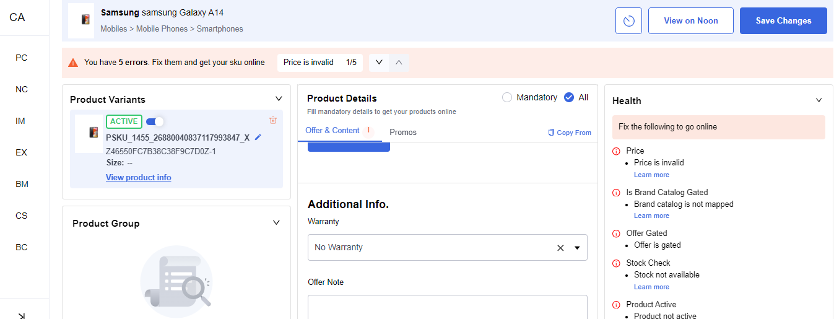This screenshot has height=319, width=834.
Task: Click the Price is invalid error label
Action: (308, 63)
